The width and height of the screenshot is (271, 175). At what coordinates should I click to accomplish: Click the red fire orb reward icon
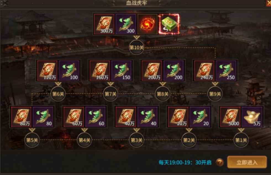[148, 24]
